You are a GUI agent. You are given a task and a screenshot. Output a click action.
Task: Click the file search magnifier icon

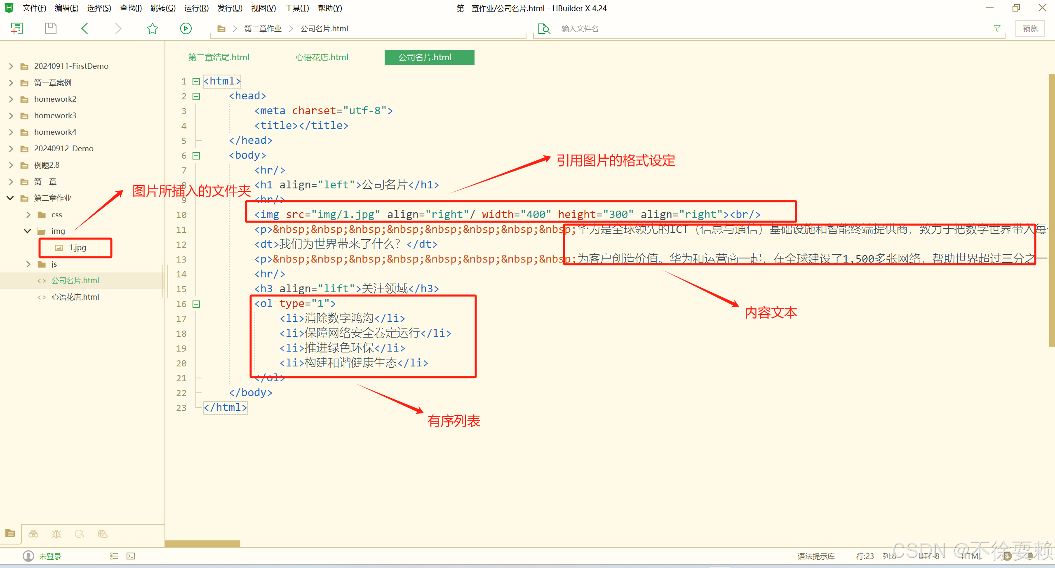[x=544, y=28]
